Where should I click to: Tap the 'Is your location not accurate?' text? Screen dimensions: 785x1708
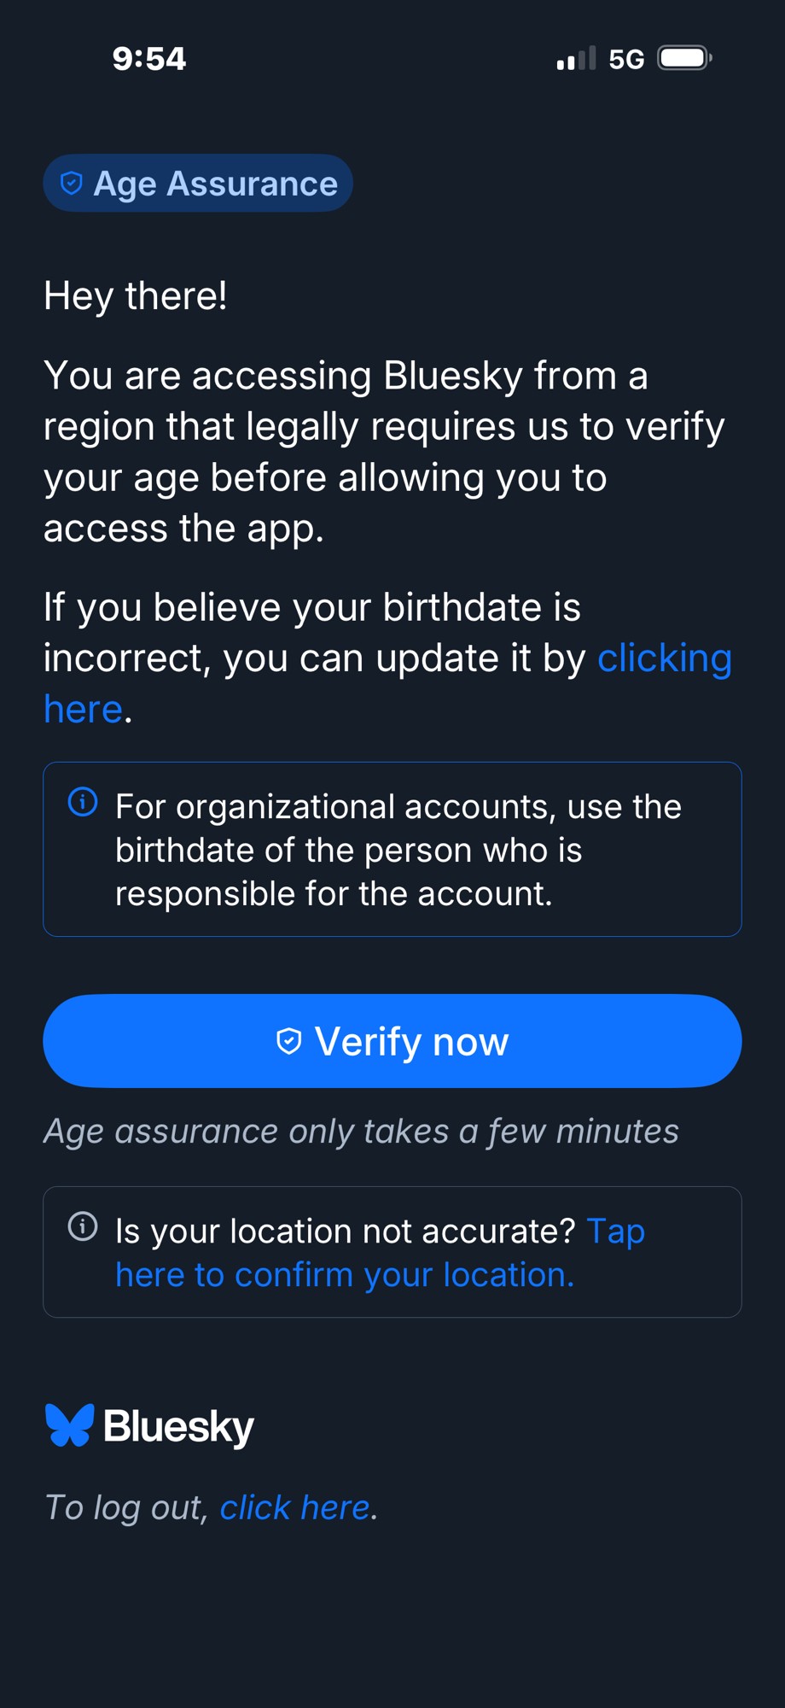[x=346, y=1231]
